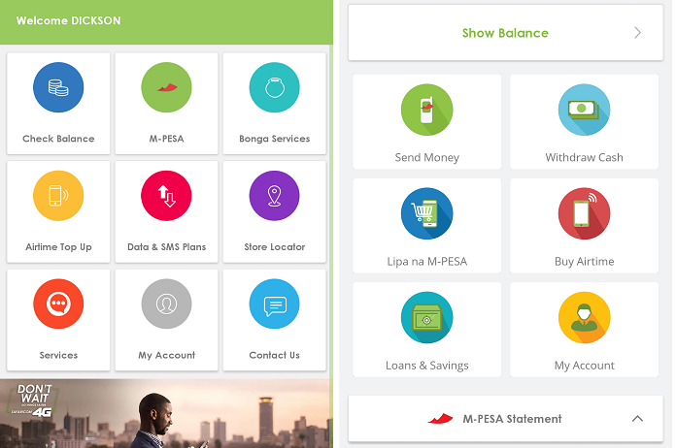Open the red Services chat icon
The image size is (676, 448).
(58, 304)
